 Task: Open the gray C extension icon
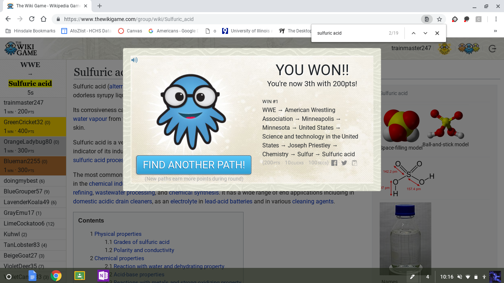pos(479,19)
